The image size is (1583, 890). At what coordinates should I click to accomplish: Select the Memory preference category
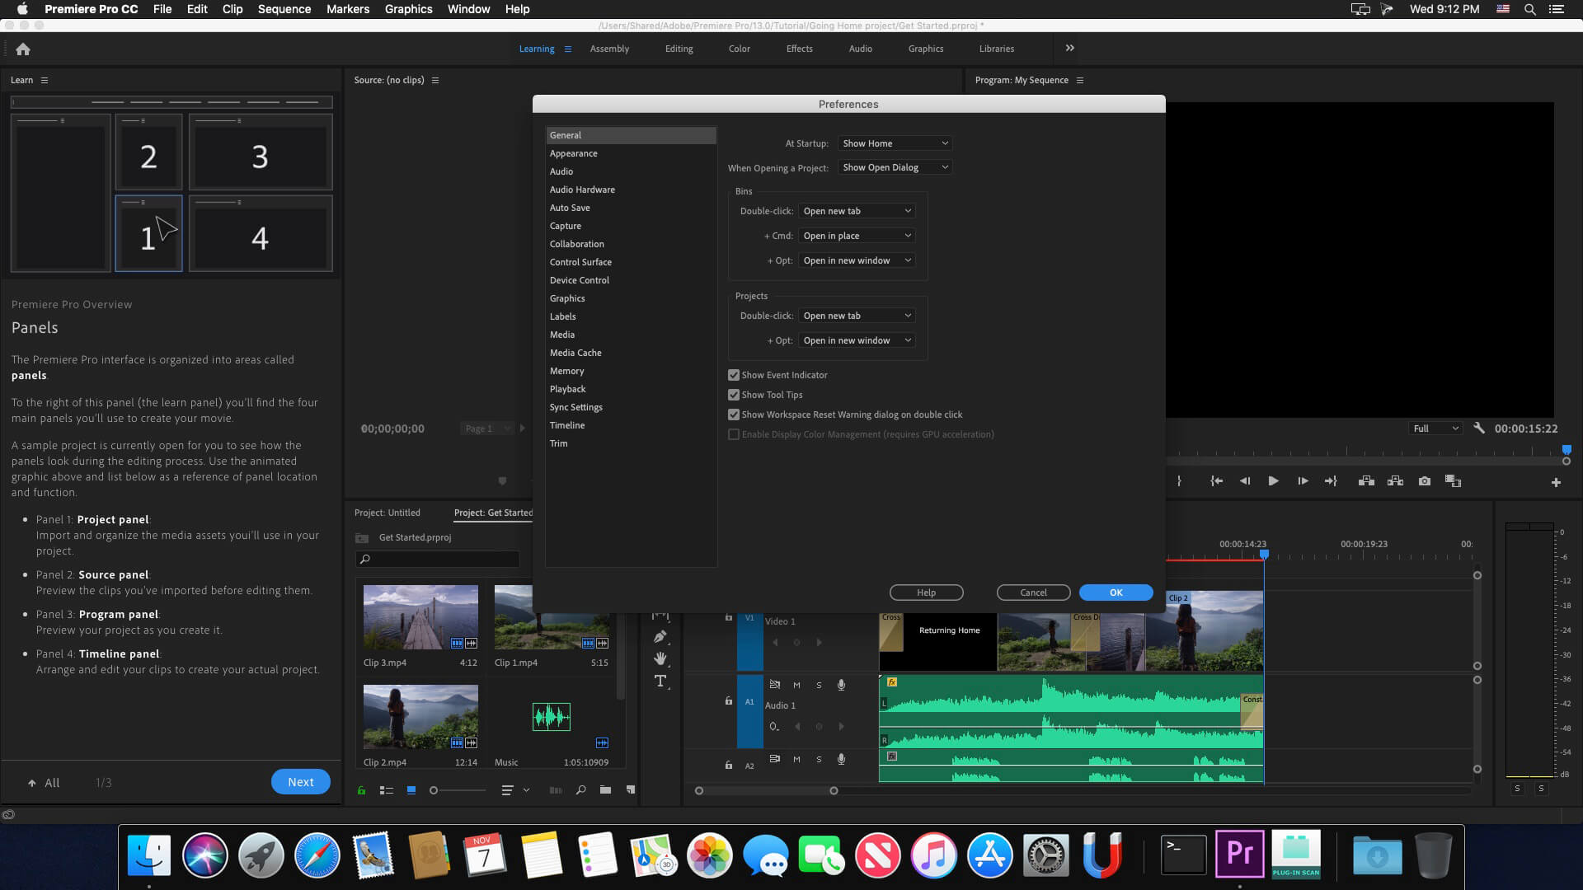pos(566,369)
